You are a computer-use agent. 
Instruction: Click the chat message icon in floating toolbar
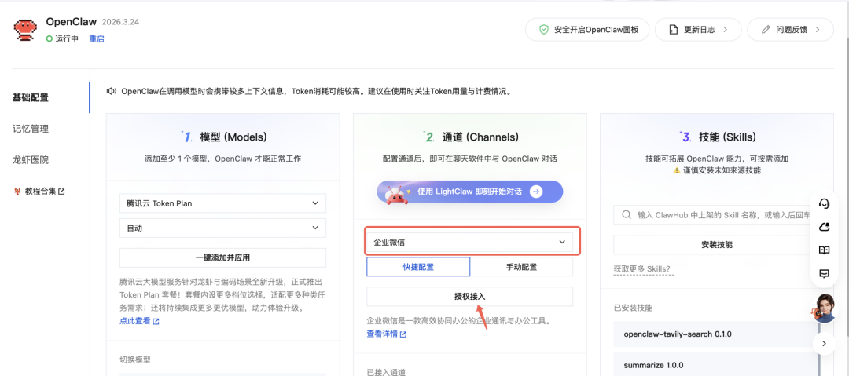tap(824, 274)
